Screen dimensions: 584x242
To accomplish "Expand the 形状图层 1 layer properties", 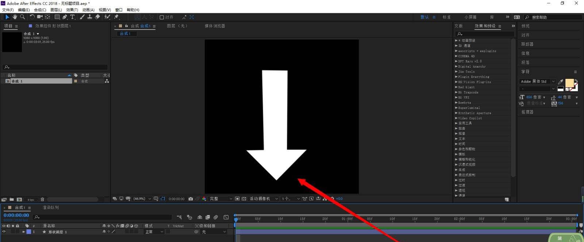I will tap(24, 232).
